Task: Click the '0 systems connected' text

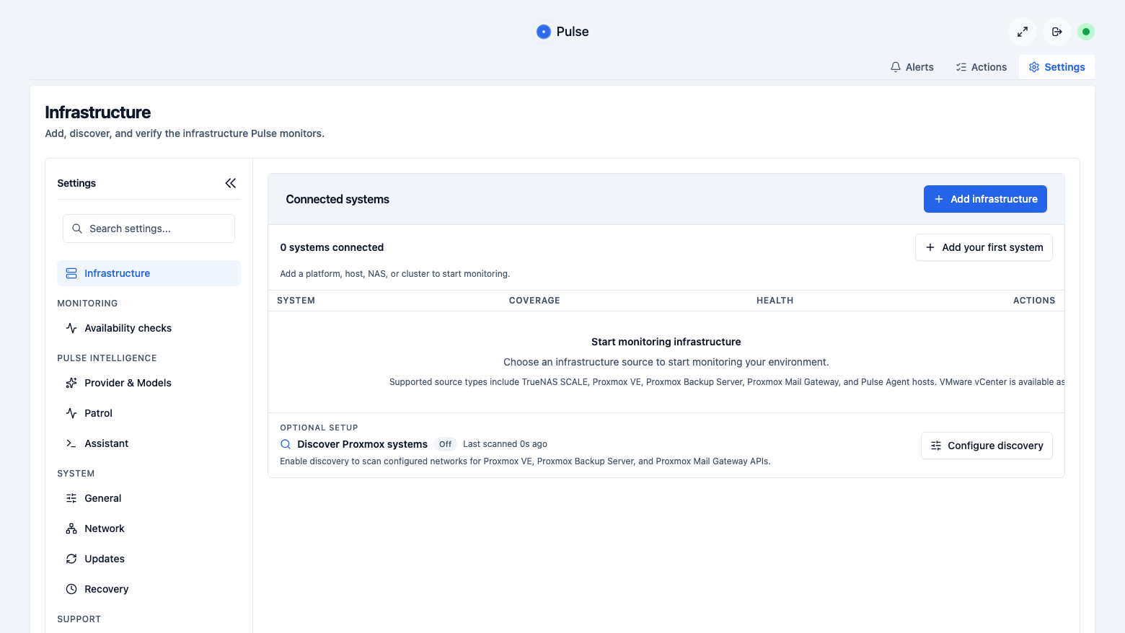Action: (332, 247)
